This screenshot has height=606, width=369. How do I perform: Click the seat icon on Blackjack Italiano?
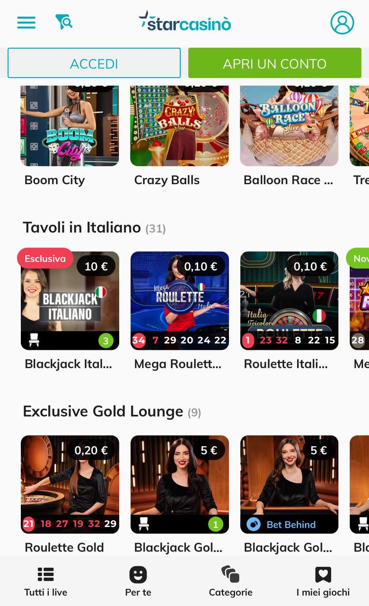tap(34, 340)
